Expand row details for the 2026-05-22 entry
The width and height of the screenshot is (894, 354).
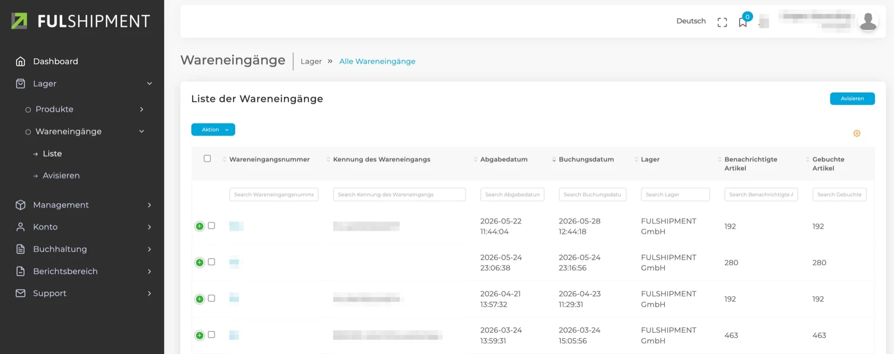[x=199, y=226]
